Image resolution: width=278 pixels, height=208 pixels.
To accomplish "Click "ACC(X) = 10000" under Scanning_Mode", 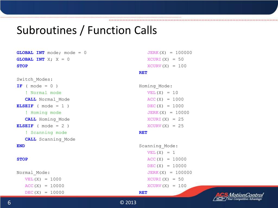I will (x=167, y=159).
